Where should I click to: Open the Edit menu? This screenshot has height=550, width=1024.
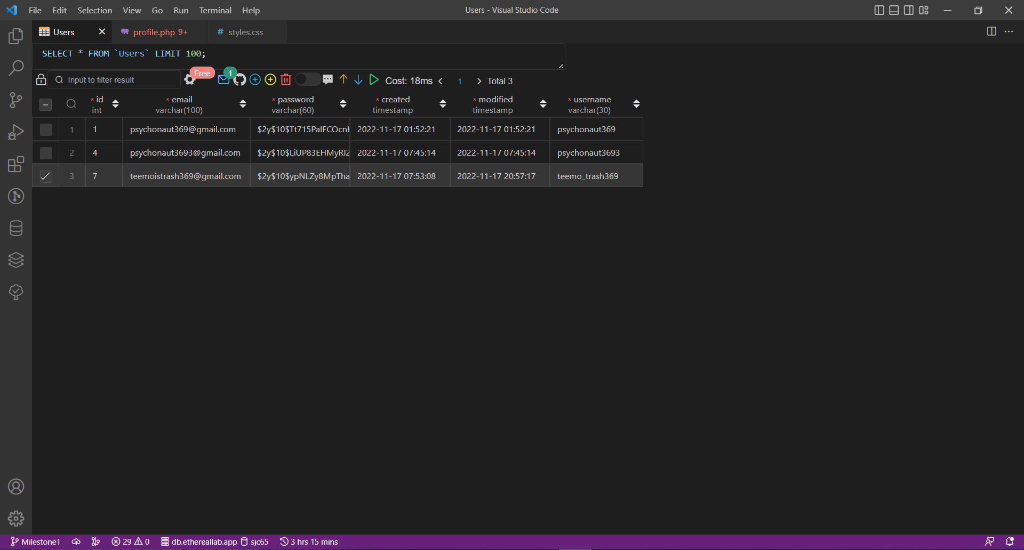tap(59, 10)
